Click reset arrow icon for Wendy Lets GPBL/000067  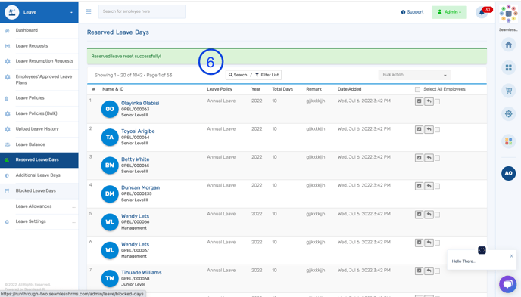pos(429,243)
